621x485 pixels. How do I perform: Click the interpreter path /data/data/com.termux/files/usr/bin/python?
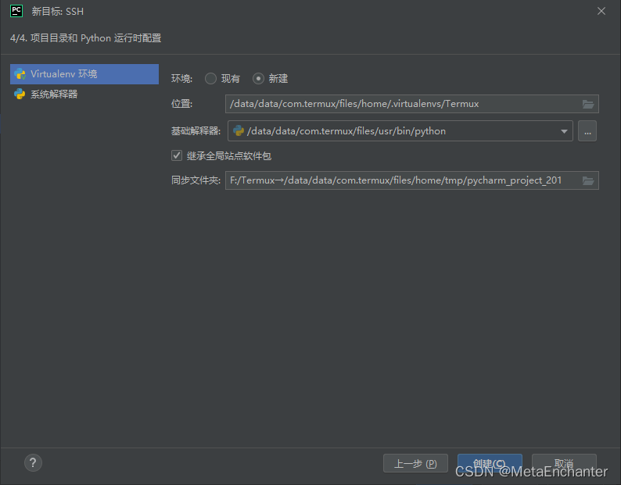346,131
